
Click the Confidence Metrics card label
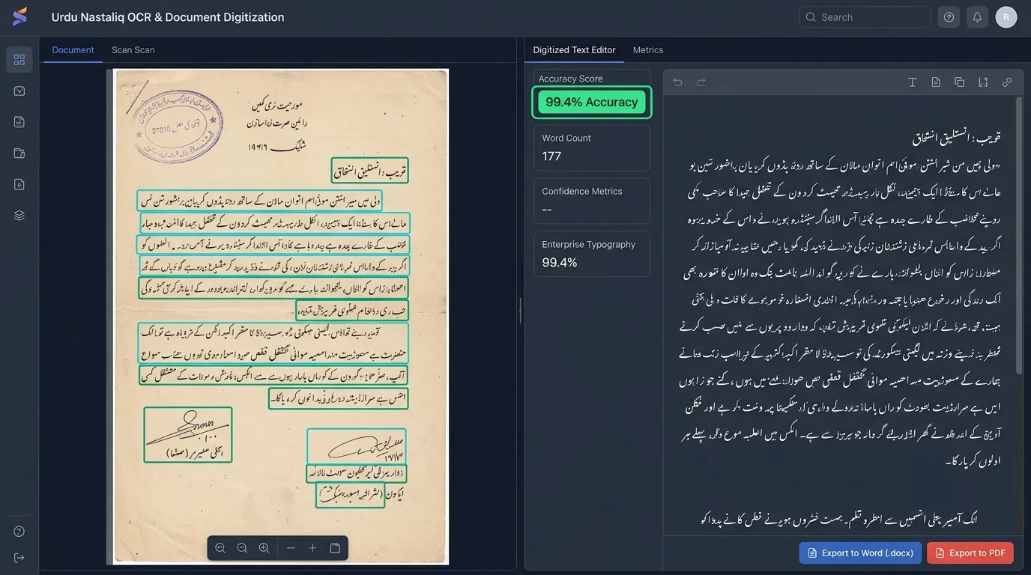pos(582,192)
